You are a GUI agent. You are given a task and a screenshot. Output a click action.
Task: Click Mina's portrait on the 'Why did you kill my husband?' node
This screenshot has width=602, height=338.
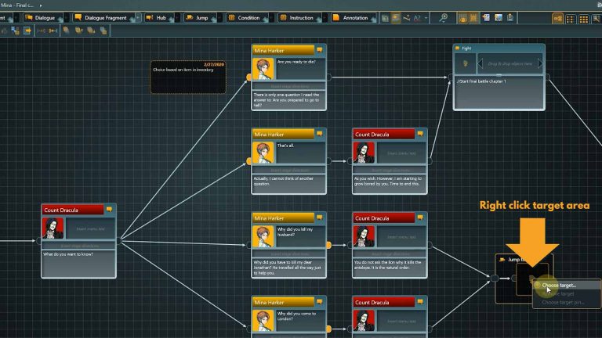263,236
